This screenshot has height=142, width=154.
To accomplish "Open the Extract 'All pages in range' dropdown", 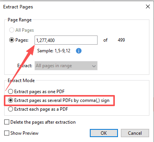I will 66,66.
